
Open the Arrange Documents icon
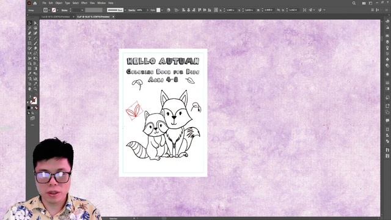point(364,3)
